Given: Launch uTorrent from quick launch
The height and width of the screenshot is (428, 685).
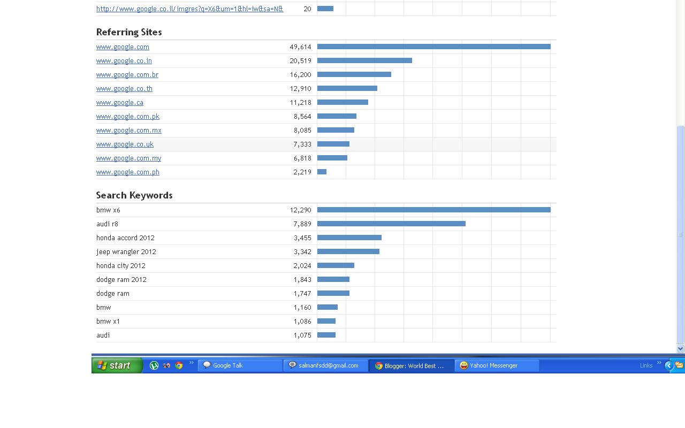Looking at the screenshot, I should (154, 365).
